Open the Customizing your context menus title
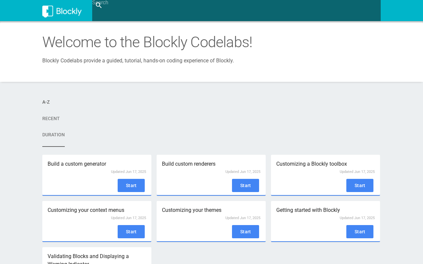Screen dimensions: 423x264 [x=86, y=210]
